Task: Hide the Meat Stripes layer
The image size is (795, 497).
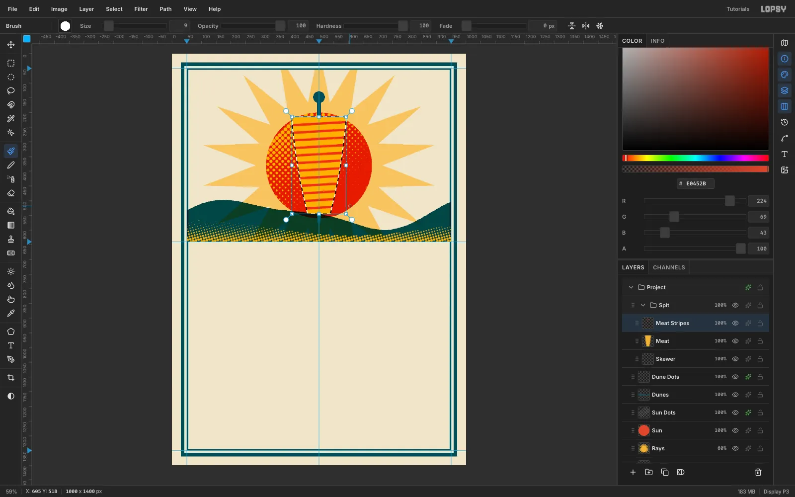Action: pyautogui.click(x=735, y=323)
